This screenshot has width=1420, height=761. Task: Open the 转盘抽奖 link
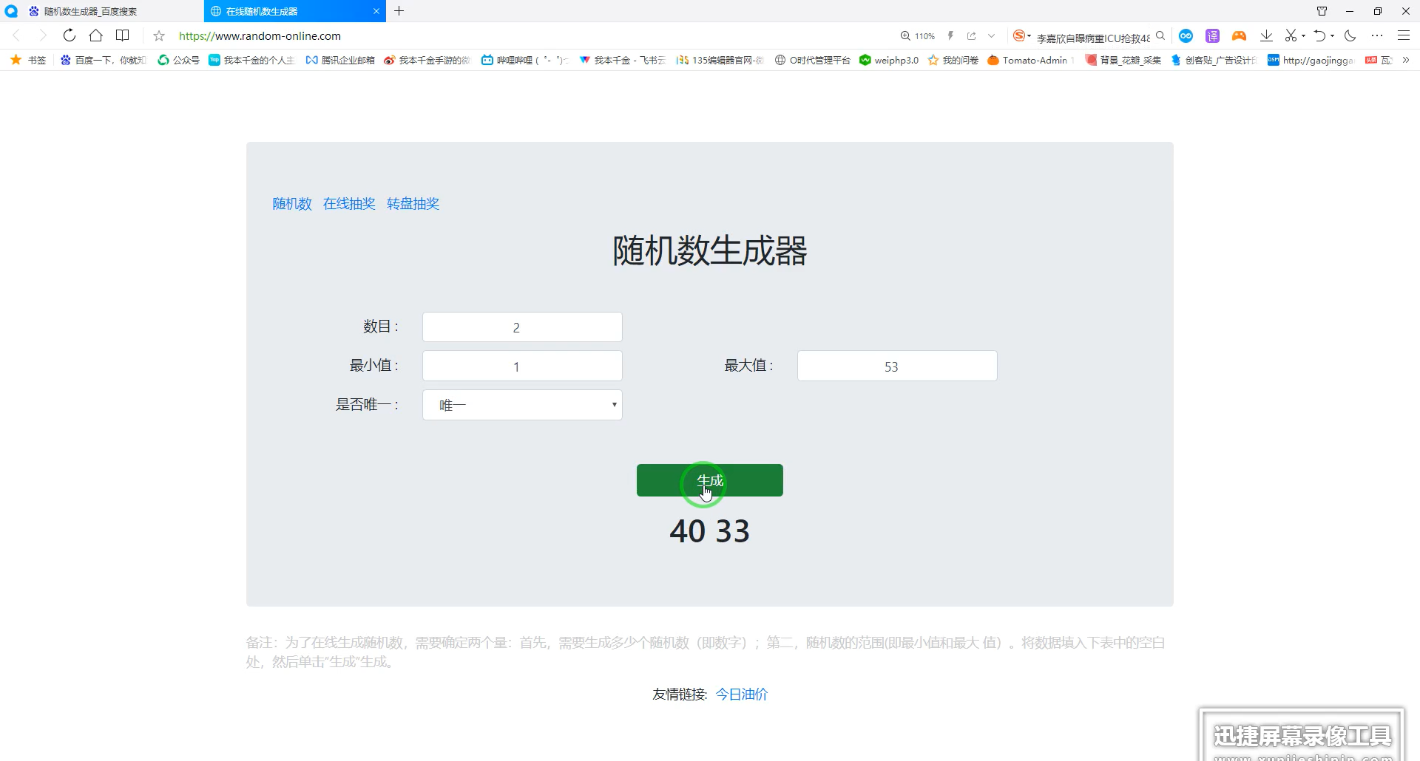[413, 204]
